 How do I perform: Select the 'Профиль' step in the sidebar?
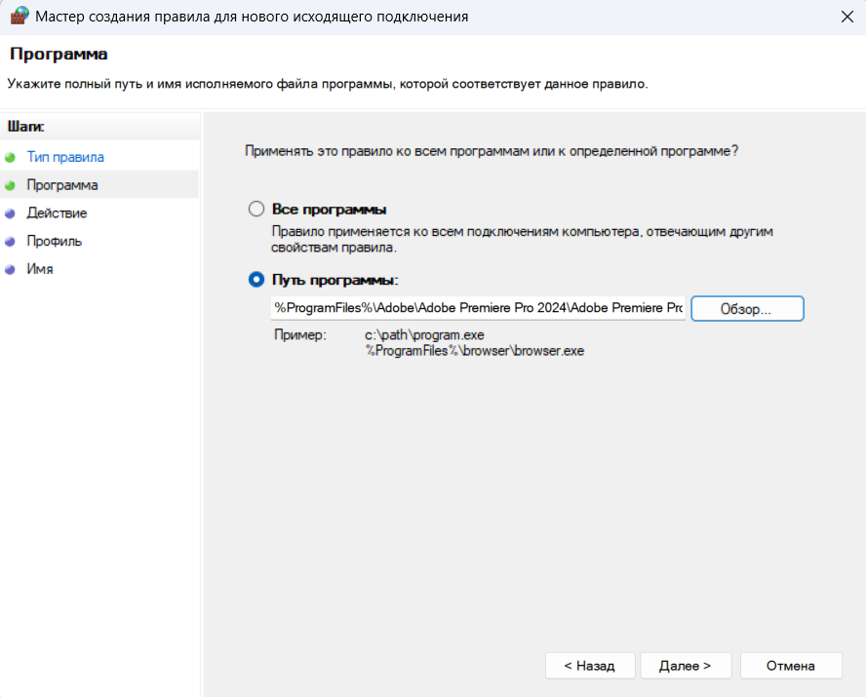click(x=55, y=241)
